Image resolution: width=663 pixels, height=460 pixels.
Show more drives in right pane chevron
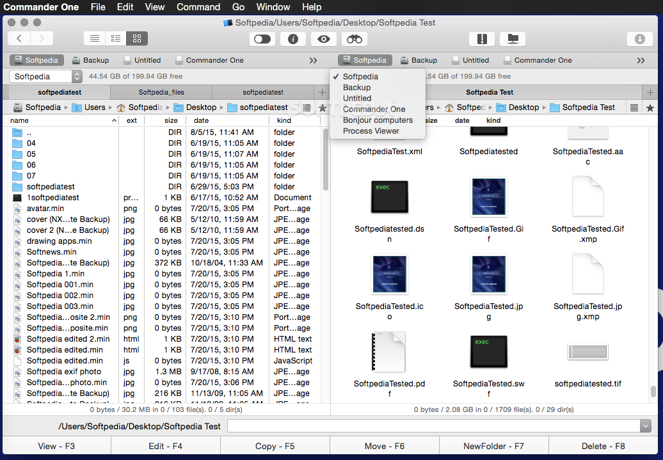click(x=641, y=60)
